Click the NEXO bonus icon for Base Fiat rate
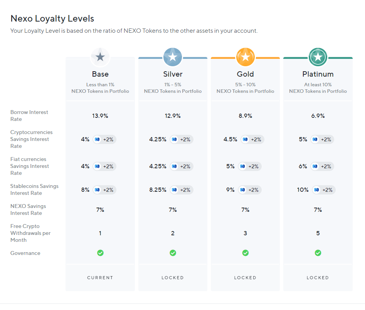365x310 pixels. [x=97, y=166]
